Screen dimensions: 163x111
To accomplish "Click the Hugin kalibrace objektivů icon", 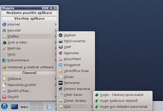I will pos(97,101).
